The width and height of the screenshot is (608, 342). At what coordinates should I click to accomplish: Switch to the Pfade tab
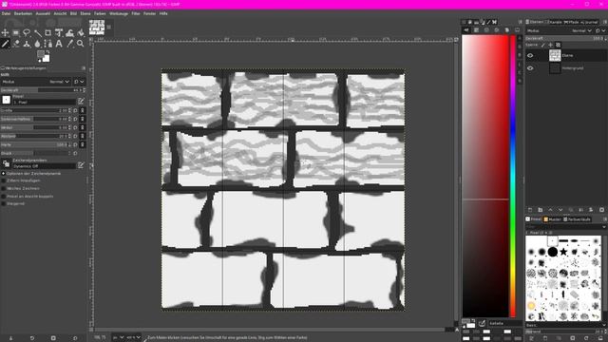point(572,22)
